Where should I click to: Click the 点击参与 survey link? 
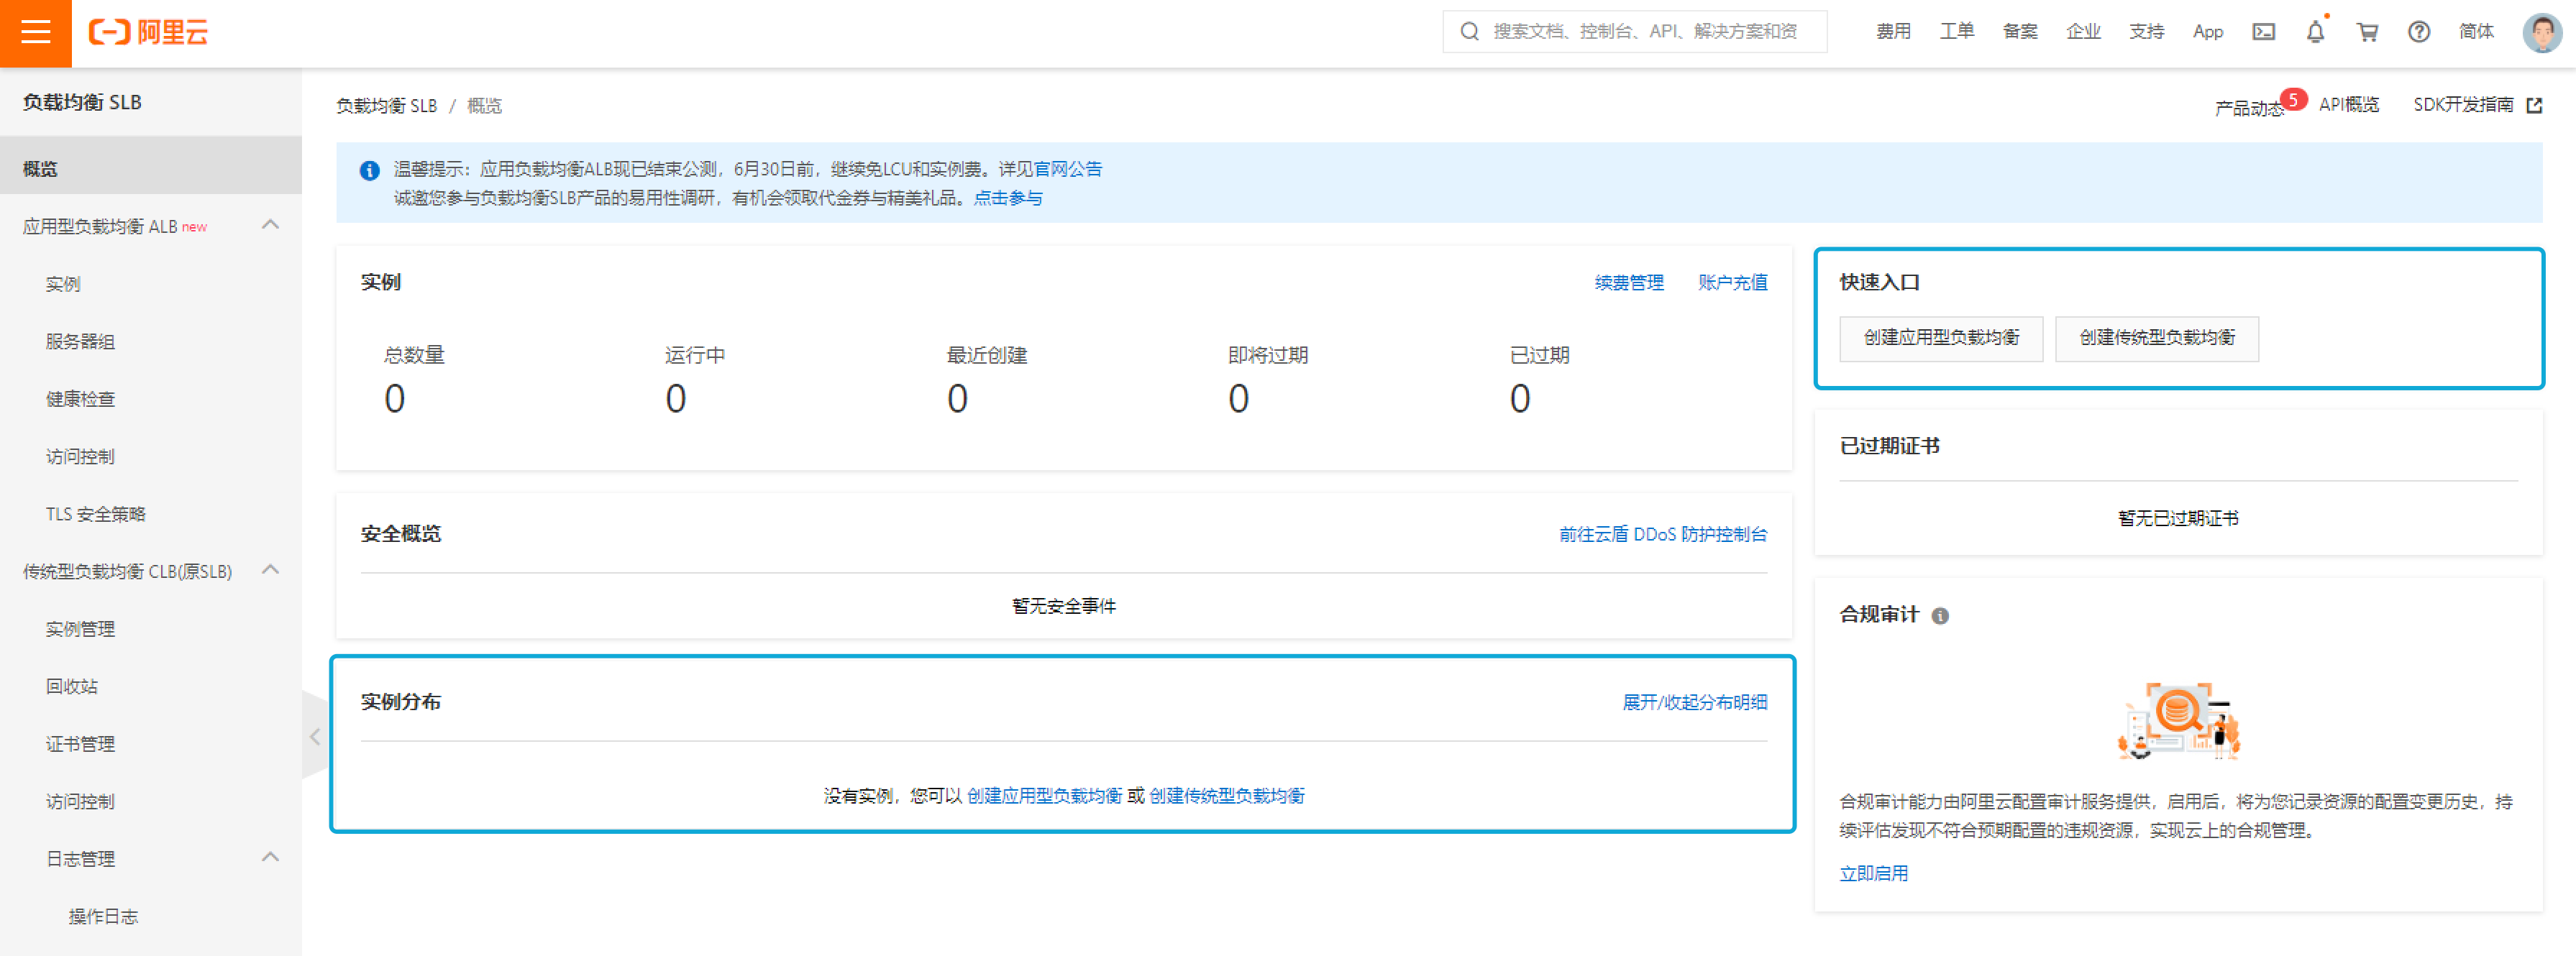point(1008,198)
